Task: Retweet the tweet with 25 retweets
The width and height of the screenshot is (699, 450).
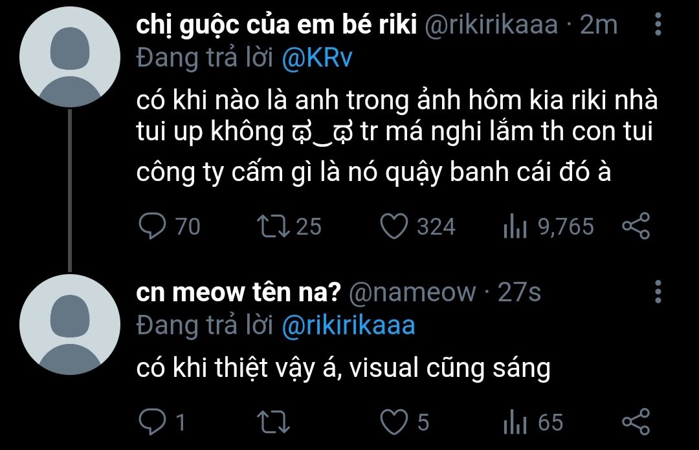Action: tap(273, 226)
